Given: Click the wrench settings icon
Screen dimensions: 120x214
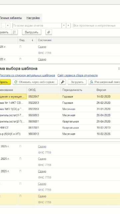Looking at the screenshot, I should tap(63, 82).
